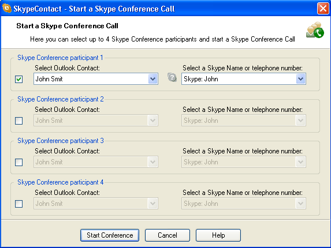Click the Skype: John field for participant 1
The image size is (331, 248).
click(x=244, y=79)
